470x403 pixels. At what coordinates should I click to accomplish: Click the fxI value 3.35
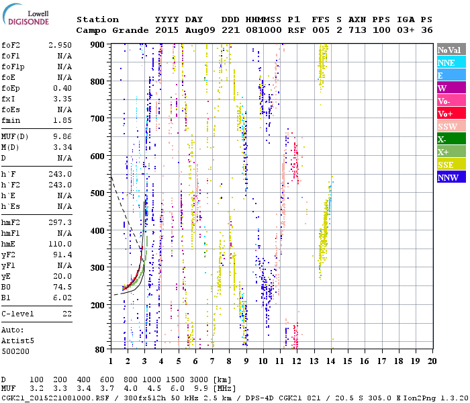click(x=62, y=99)
